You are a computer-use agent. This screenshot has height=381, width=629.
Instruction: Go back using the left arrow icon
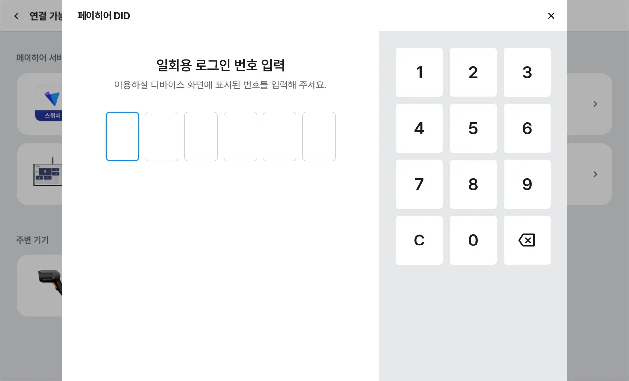[x=16, y=16]
